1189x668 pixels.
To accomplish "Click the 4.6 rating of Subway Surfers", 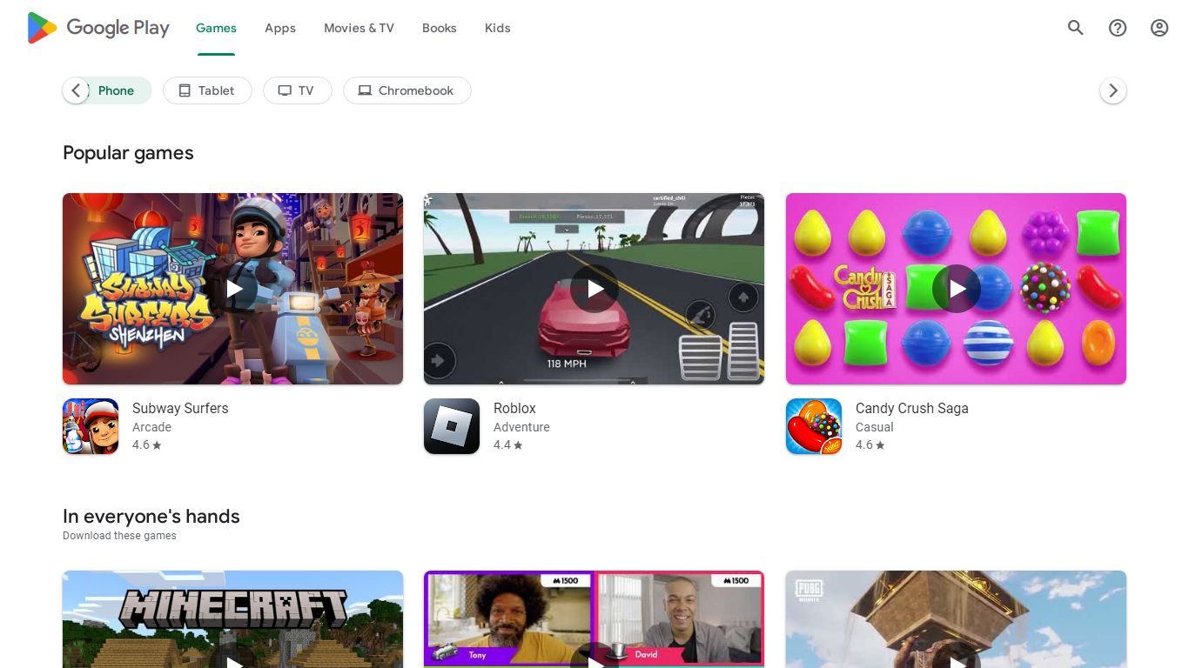I will [147, 444].
